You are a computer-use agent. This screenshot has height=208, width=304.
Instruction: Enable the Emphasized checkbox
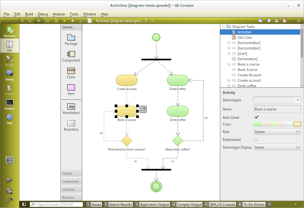click(256, 139)
